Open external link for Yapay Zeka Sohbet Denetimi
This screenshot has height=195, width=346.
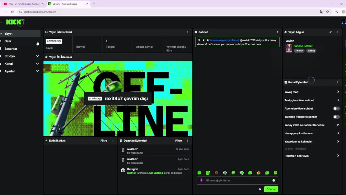pos(338,125)
